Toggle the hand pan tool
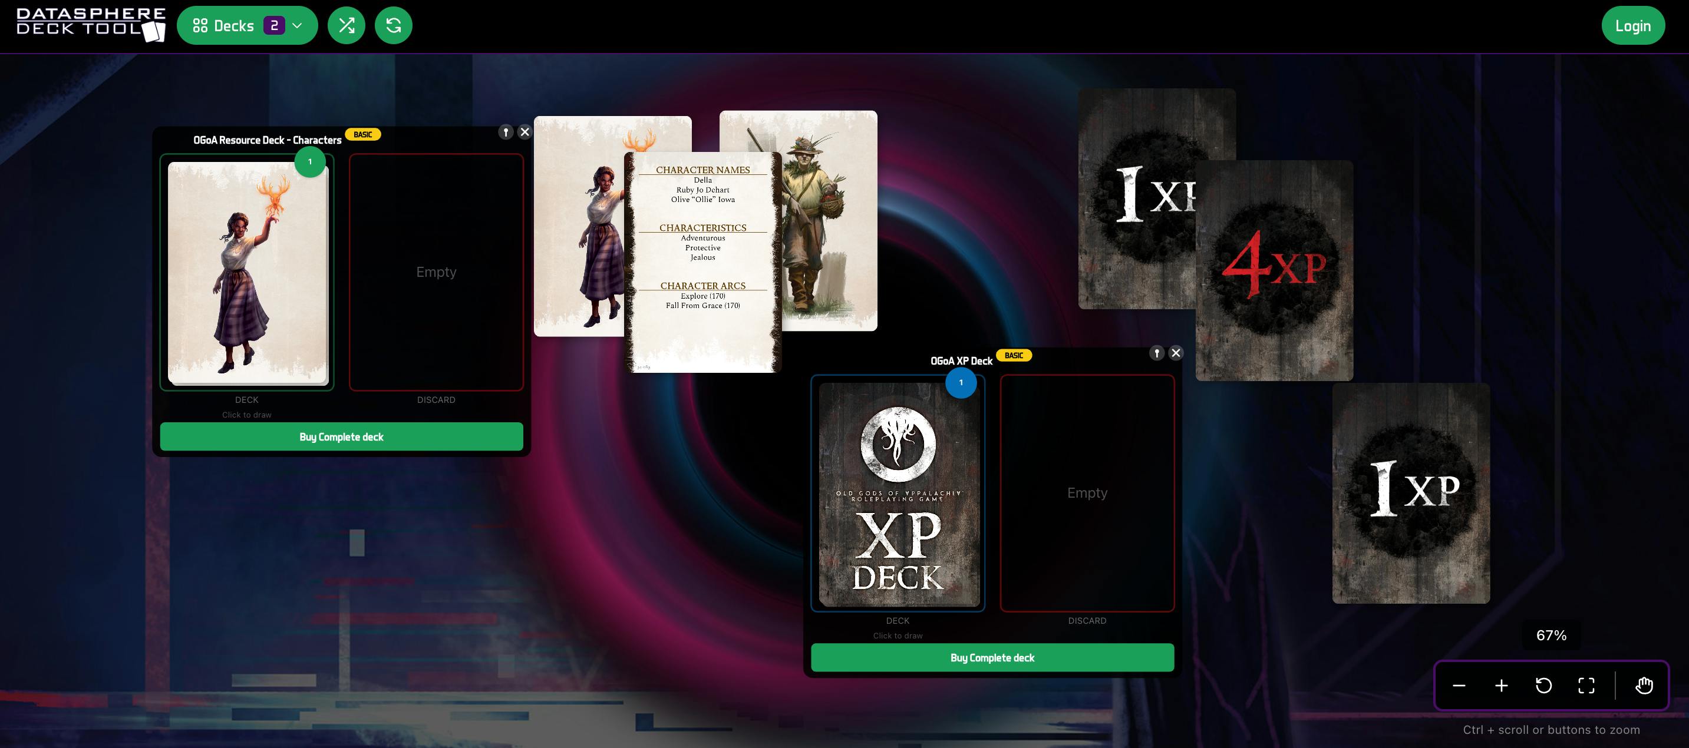Image resolution: width=1689 pixels, height=748 pixels. [1644, 686]
